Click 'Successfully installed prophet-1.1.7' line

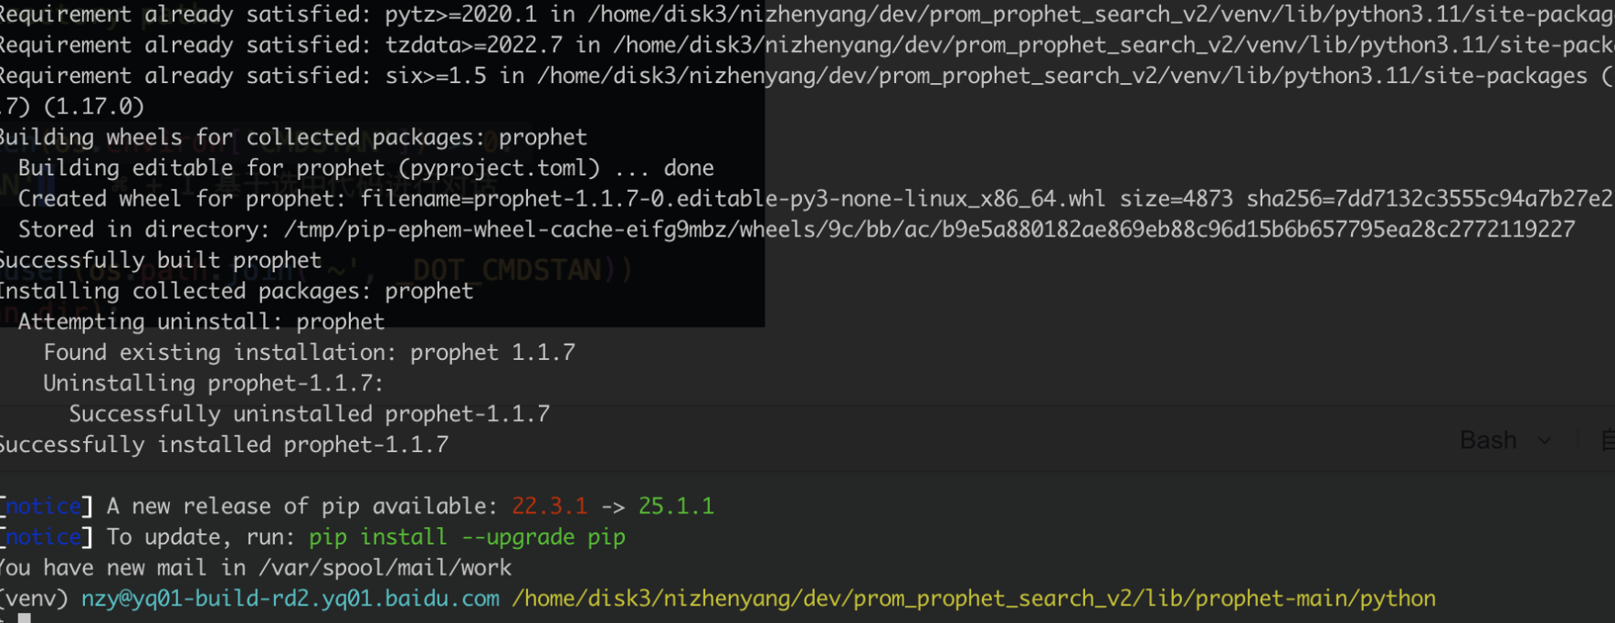[x=224, y=445]
